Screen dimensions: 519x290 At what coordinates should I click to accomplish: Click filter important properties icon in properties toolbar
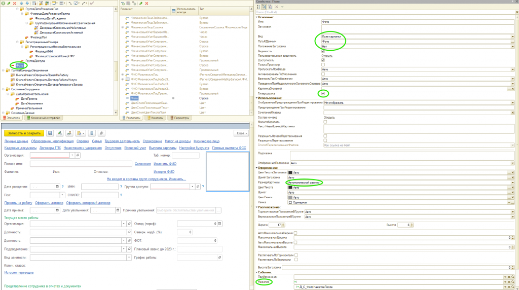pos(270,7)
